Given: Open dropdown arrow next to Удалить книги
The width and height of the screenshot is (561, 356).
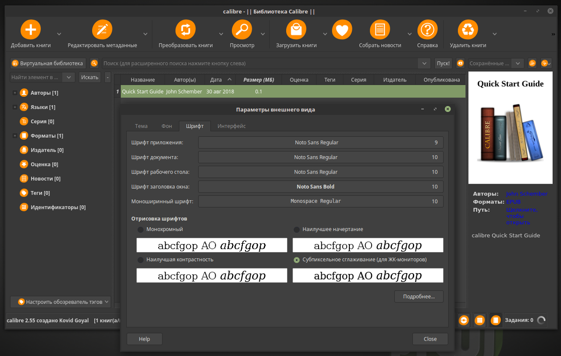Looking at the screenshot, I should click(495, 34).
